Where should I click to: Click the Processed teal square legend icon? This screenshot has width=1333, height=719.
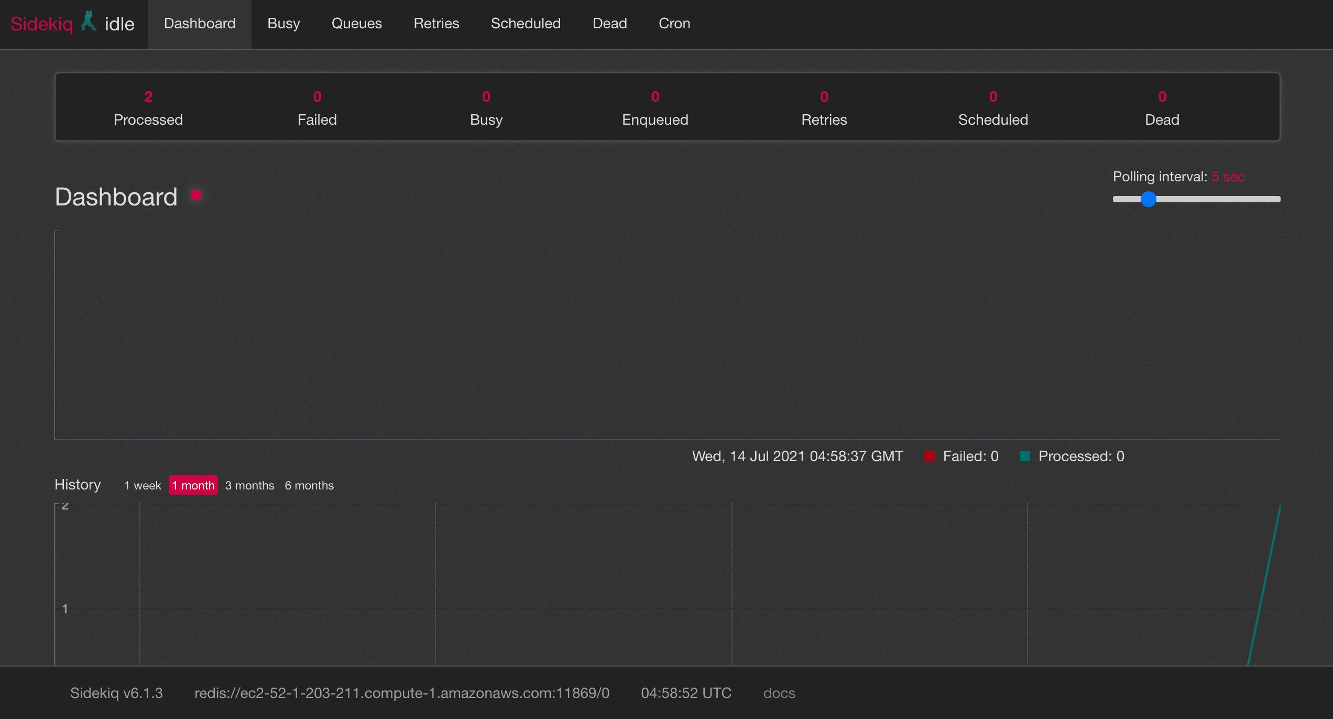1026,456
